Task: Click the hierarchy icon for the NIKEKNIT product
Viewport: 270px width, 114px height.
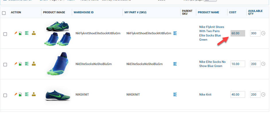Action: click(x=34, y=95)
